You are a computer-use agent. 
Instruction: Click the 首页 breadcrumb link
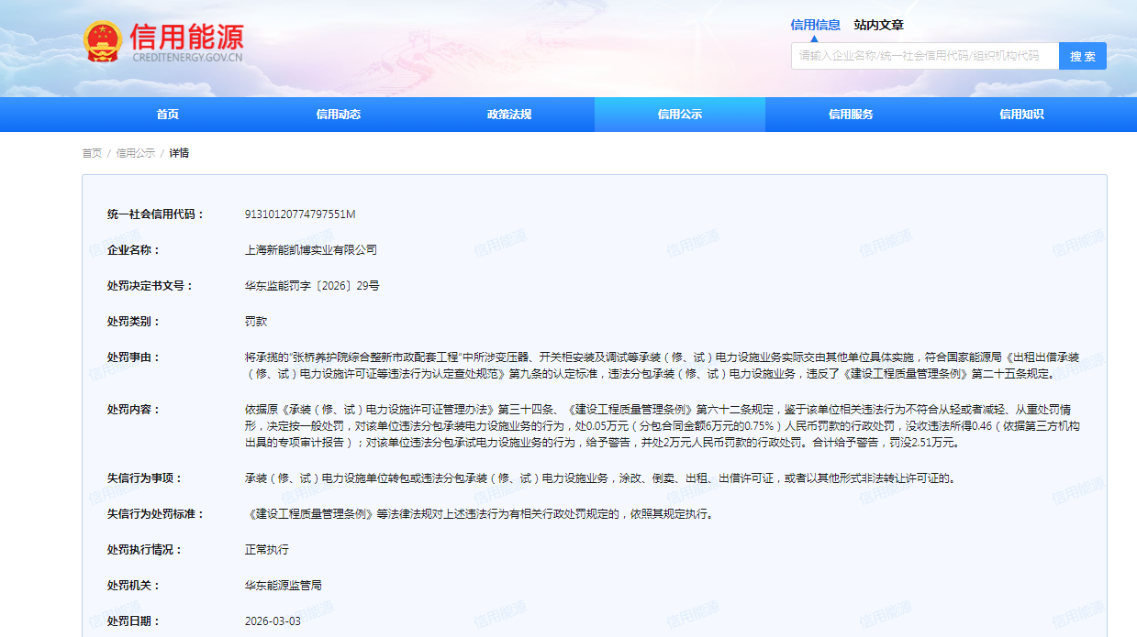click(x=92, y=153)
